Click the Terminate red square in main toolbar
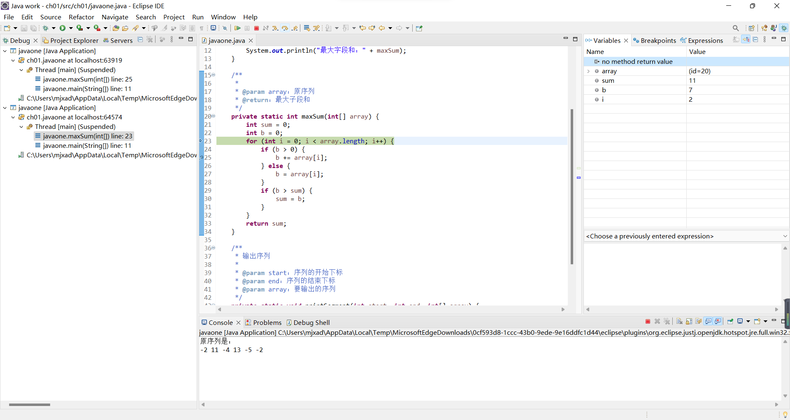Image resolution: width=790 pixels, height=420 pixels. click(x=256, y=28)
